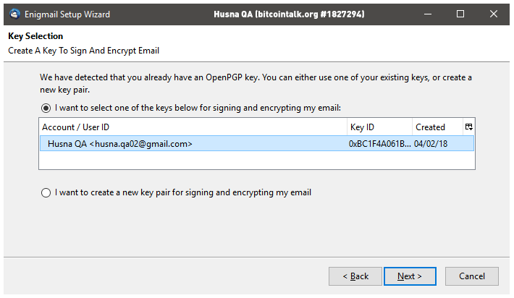Click the key ID value 0xBC1F4A061B
This screenshot has height=298, width=514.
pos(379,144)
